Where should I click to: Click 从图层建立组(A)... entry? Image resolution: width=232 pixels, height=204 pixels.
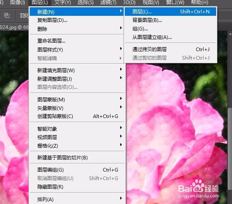click(171, 37)
